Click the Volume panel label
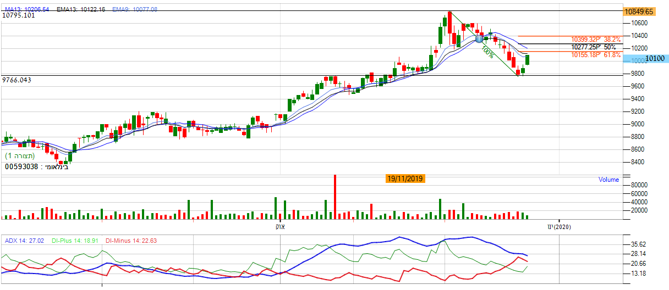This screenshot has height=290, width=669. [608, 180]
